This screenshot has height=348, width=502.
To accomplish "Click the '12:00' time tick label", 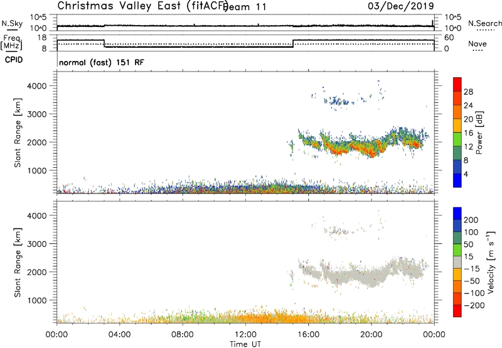I will pyautogui.click(x=245, y=335).
